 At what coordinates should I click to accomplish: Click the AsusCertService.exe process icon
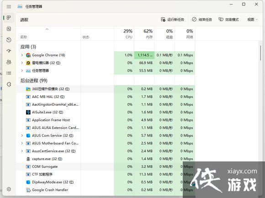(x=28, y=151)
